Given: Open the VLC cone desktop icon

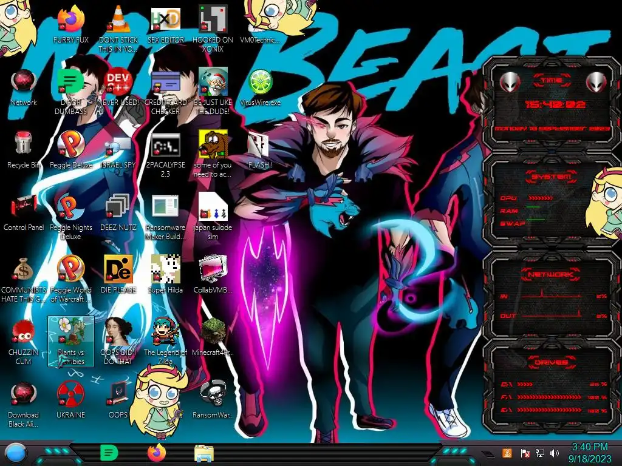Looking at the screenshot, I should click(118, 19).
